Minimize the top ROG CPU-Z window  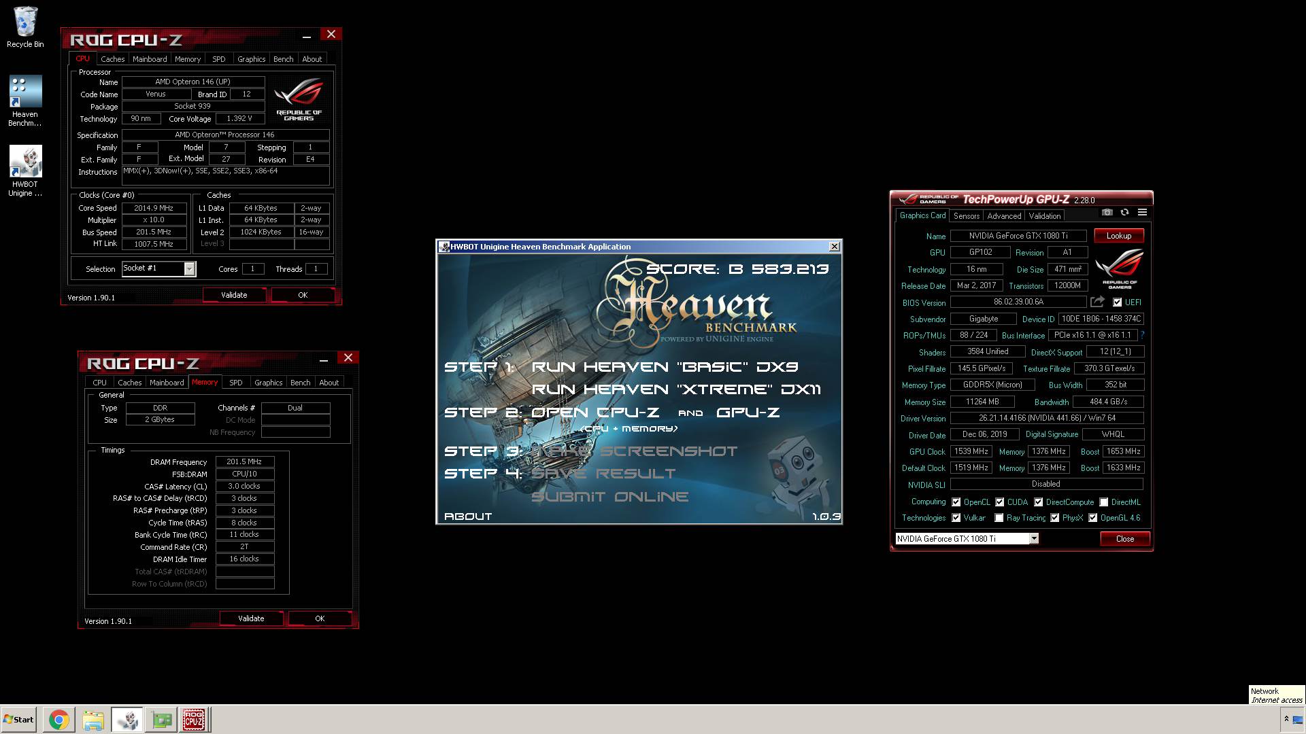pos(307,35)
